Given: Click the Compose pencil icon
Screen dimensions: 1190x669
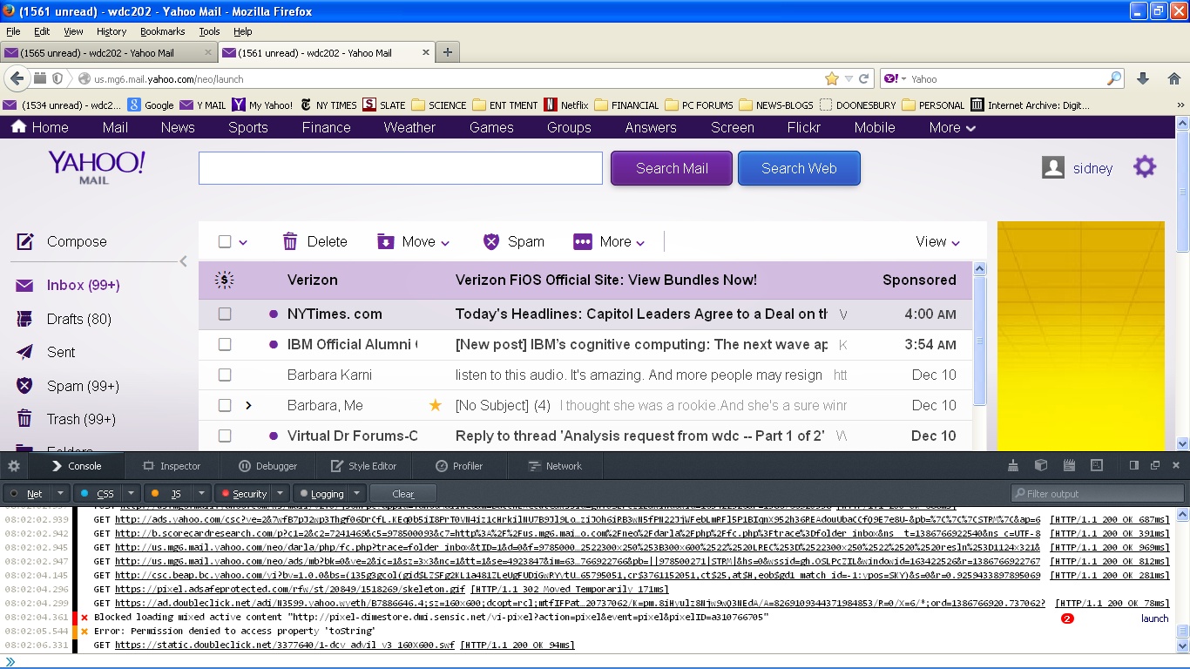Looking at the screenshot, I should 25,242.
